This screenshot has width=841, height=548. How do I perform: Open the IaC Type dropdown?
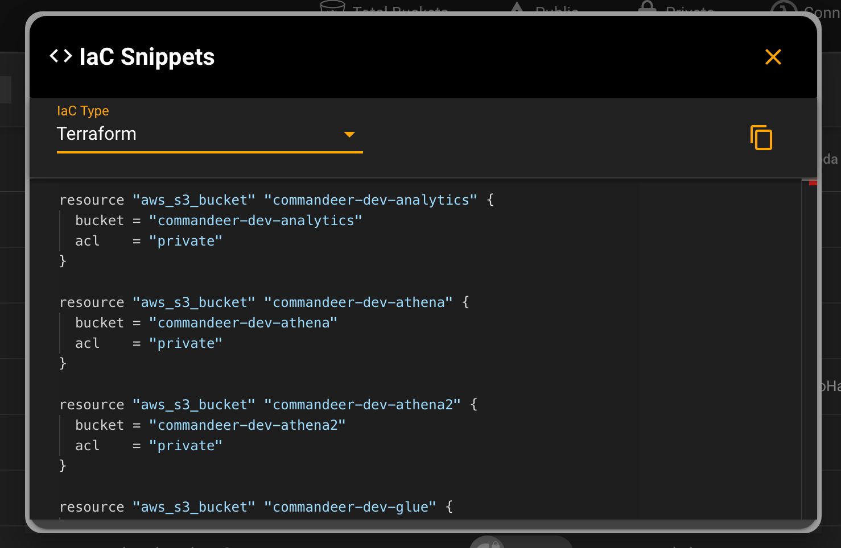[x=209, y=134]
